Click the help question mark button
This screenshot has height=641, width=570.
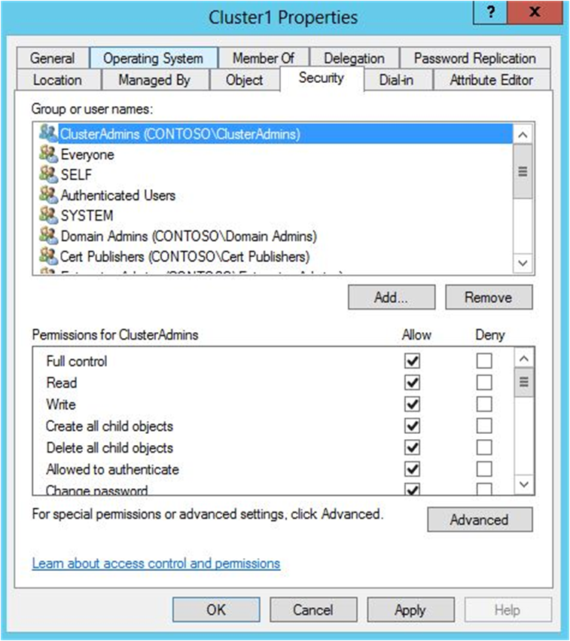(490, 12)
